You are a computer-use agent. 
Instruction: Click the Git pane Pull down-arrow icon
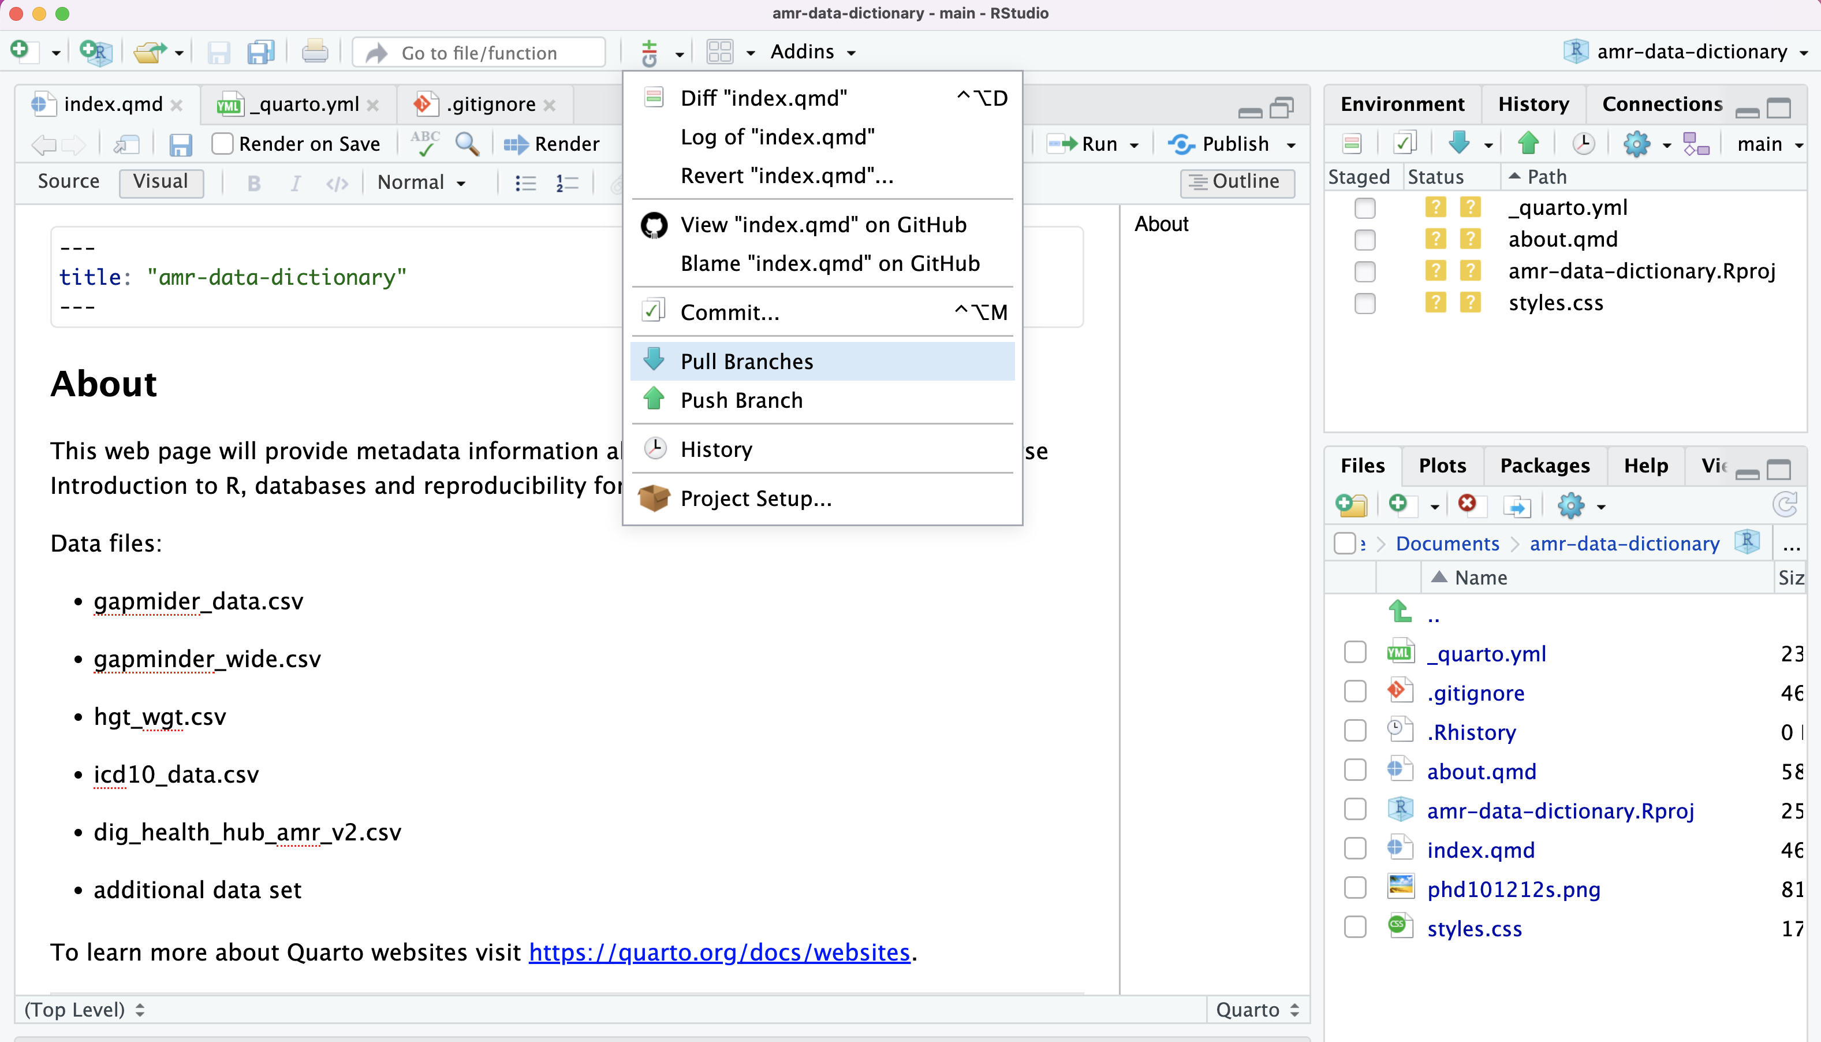coord(1460,143)
